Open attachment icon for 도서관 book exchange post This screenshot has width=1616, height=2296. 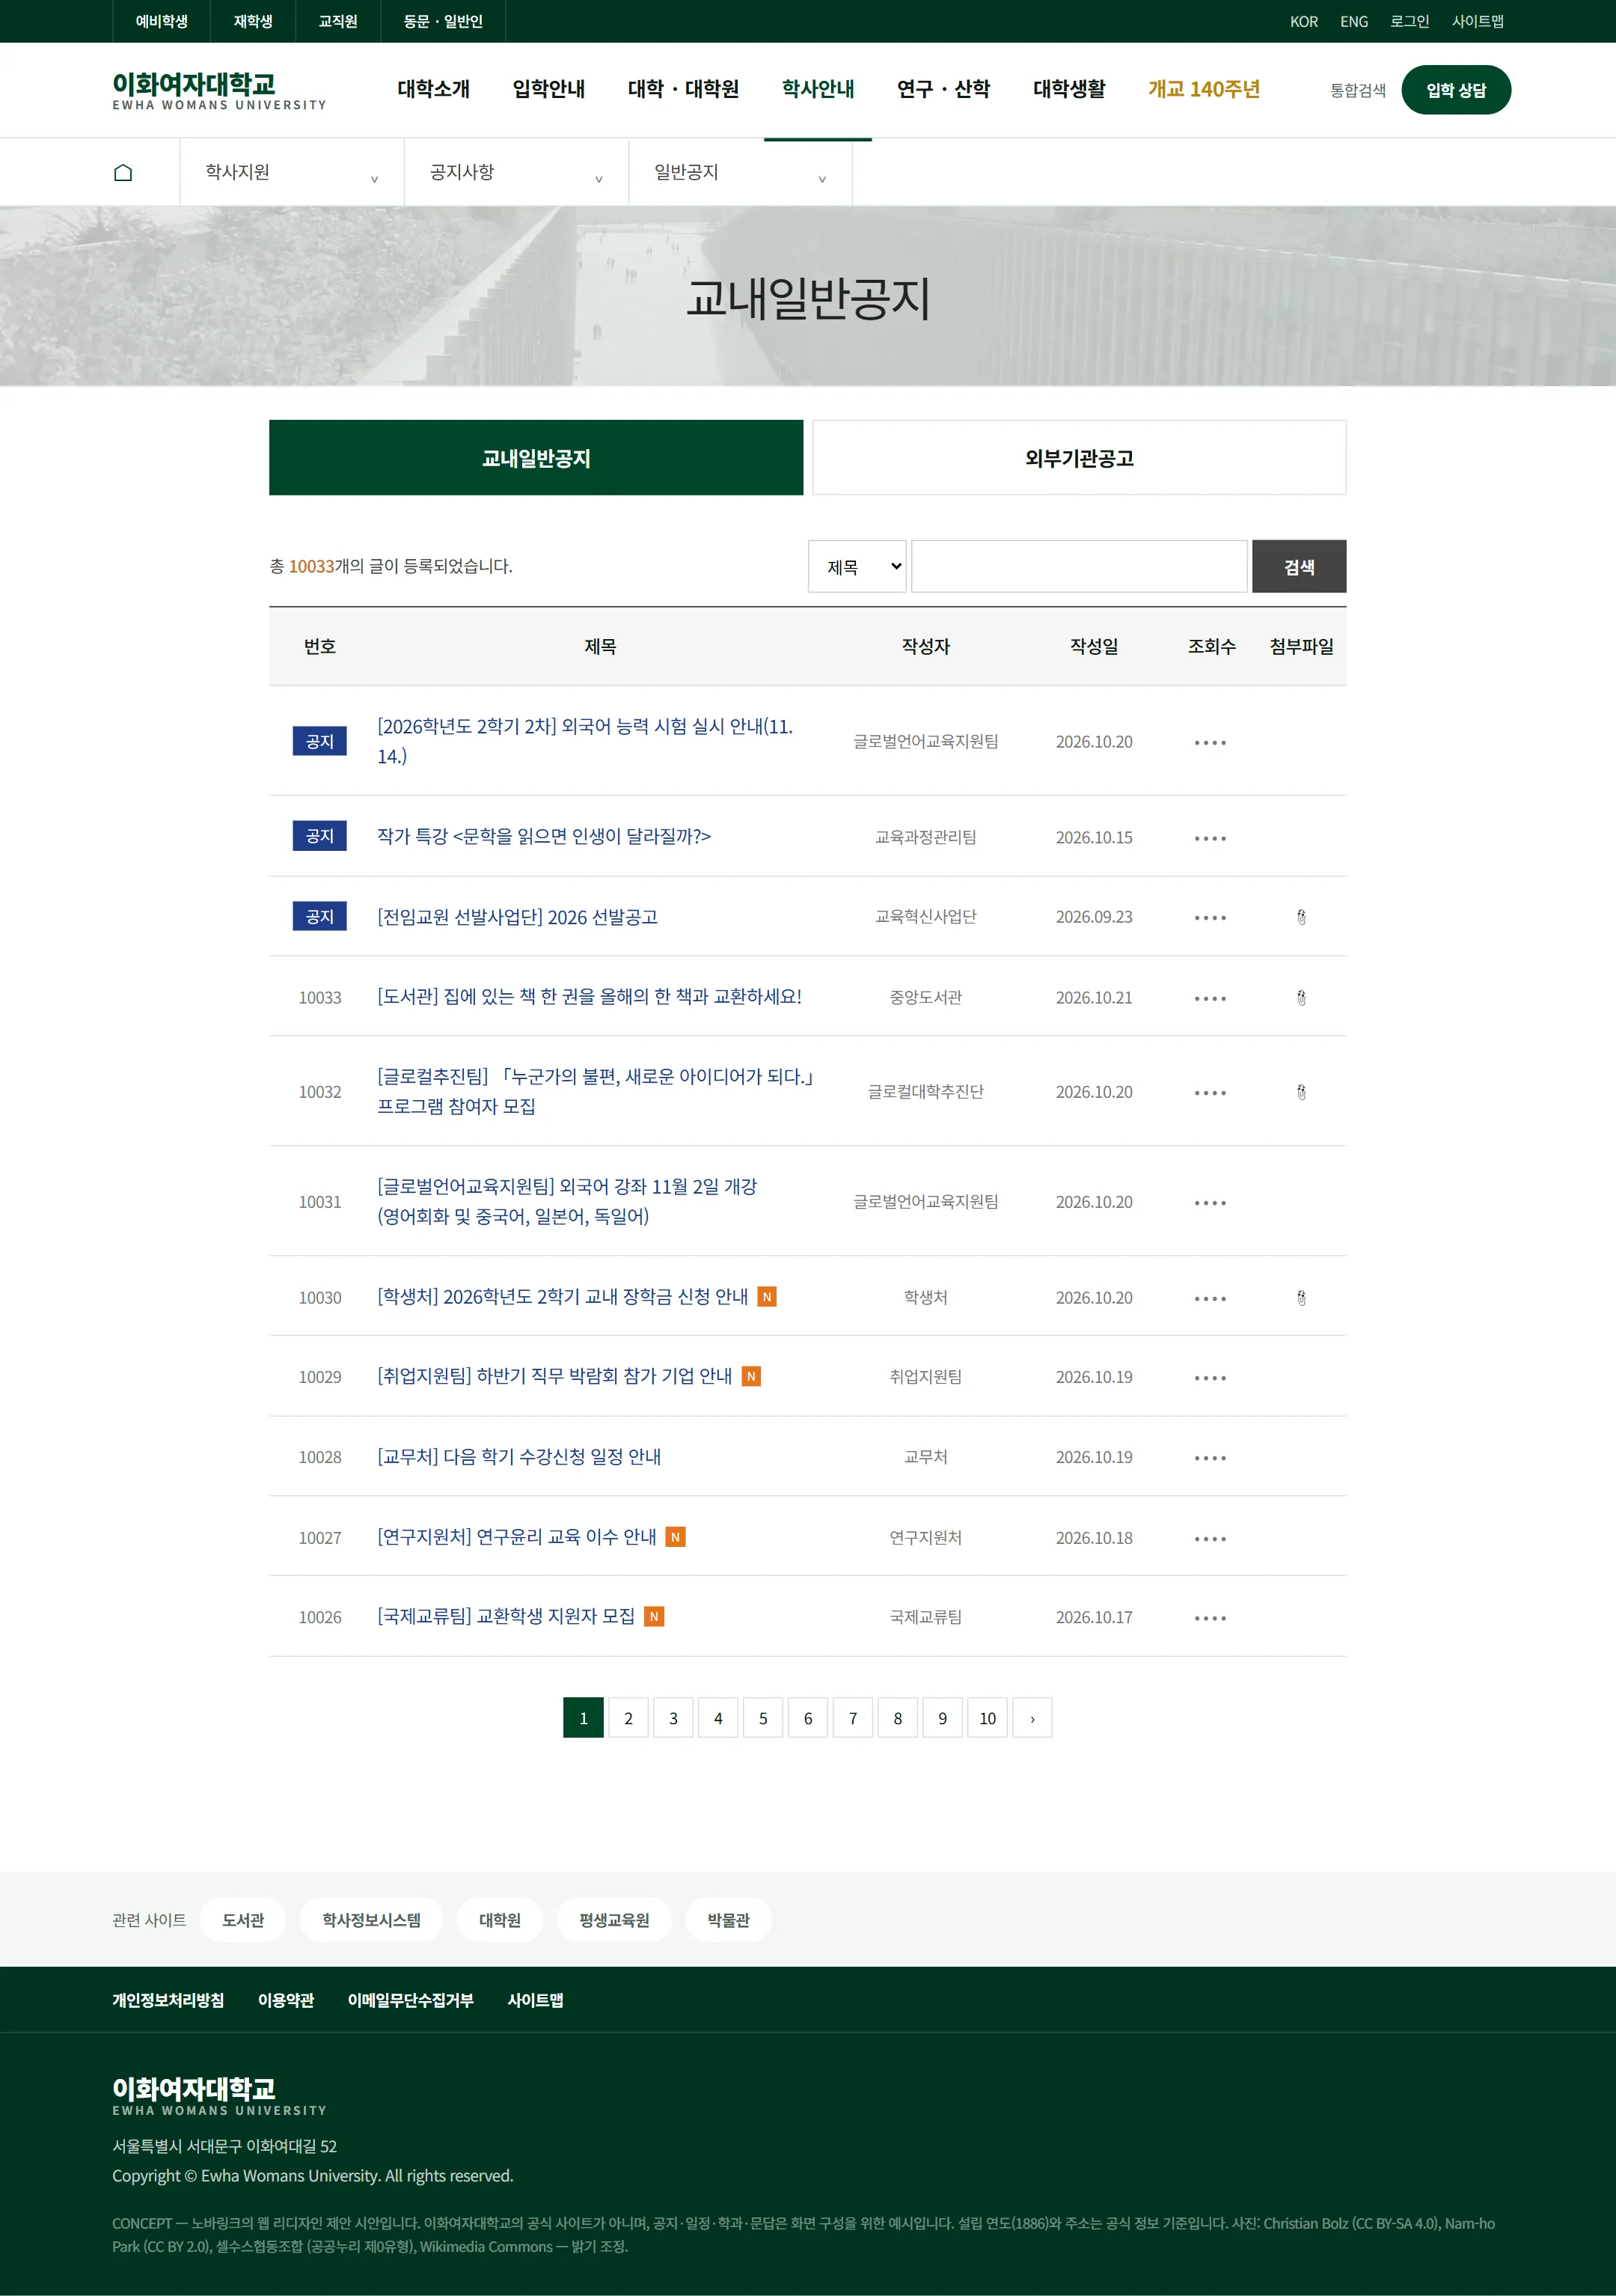pos(1301,997)
